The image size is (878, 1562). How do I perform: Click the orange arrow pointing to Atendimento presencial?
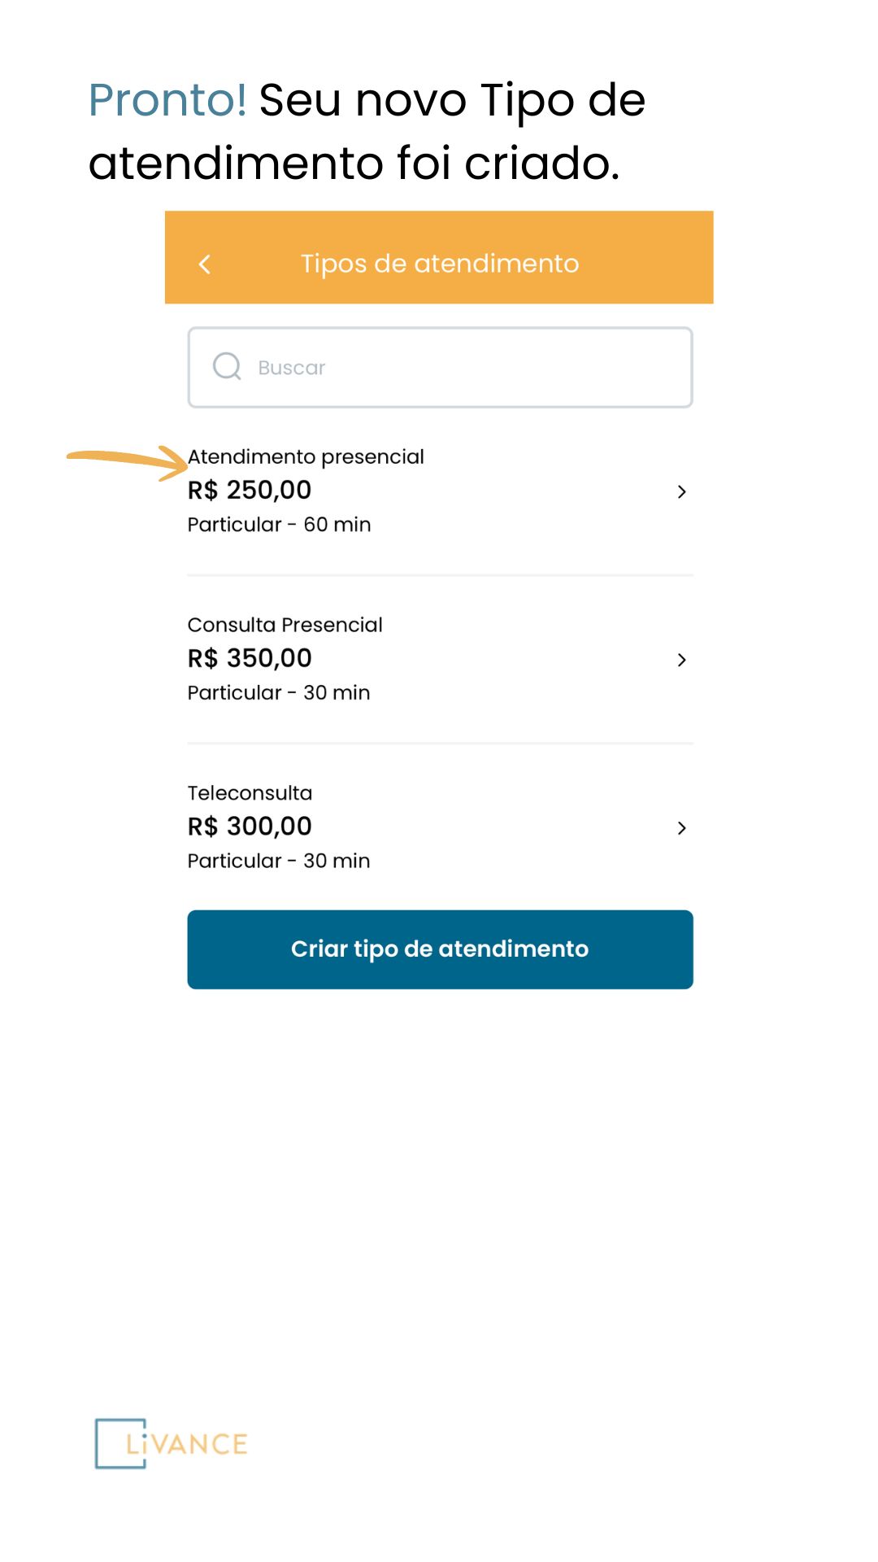pyautogui.click(x=127, y=461)
